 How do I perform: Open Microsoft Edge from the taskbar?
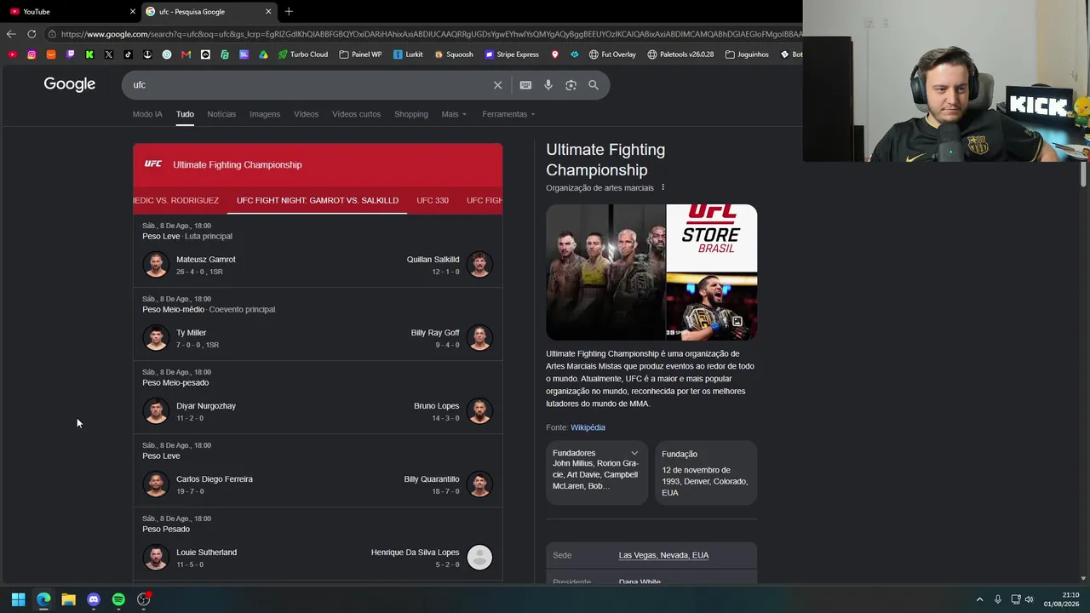coord(43,599)
